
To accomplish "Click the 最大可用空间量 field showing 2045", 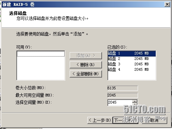I will click(x=123, y=95).
